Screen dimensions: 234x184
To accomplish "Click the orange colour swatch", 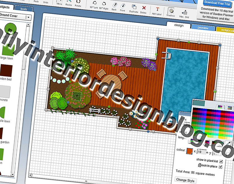I will (x=189, y=151).
